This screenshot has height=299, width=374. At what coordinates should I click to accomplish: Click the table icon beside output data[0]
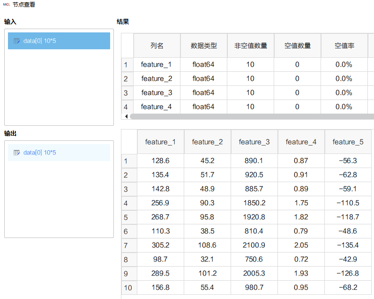pyautogui.click(x=17, y=153)
